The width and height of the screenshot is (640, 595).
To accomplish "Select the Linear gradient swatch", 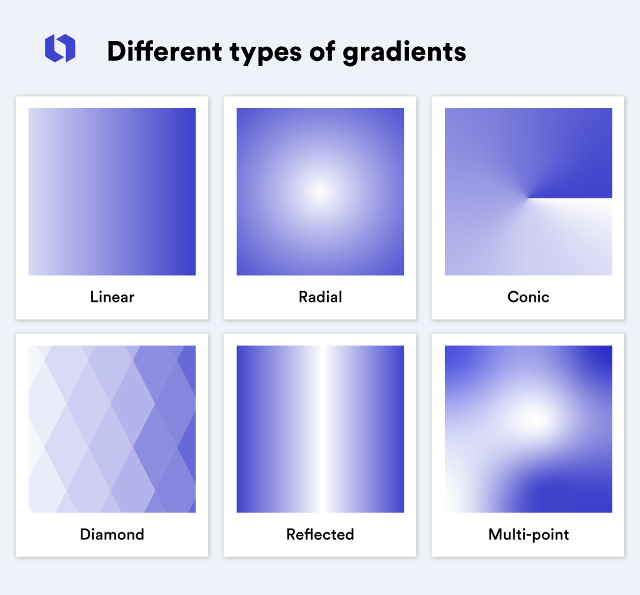I will (112, 191).
